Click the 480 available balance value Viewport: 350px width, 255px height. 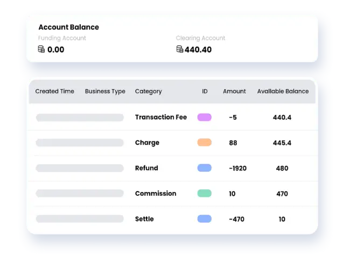pyautogui.click(x=282, y=168)
